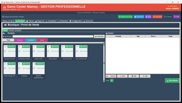This screenshot has height=103, width=182.
Task: Click the game controller logo icon in header
Action: click(x=5, y=7)
